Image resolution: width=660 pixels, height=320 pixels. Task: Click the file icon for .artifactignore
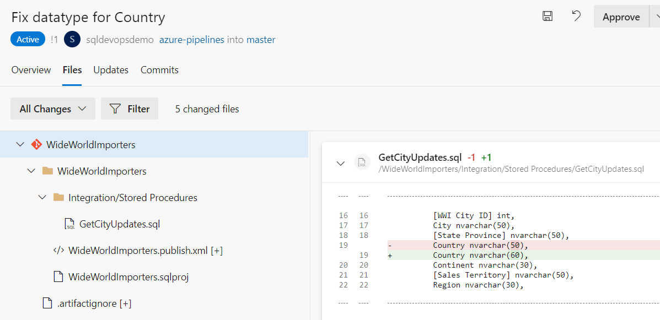coord(48,303)
